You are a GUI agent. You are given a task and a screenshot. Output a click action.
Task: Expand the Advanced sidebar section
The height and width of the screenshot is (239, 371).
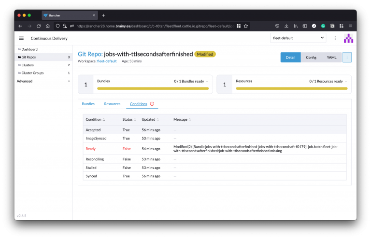tap(43, 81)
